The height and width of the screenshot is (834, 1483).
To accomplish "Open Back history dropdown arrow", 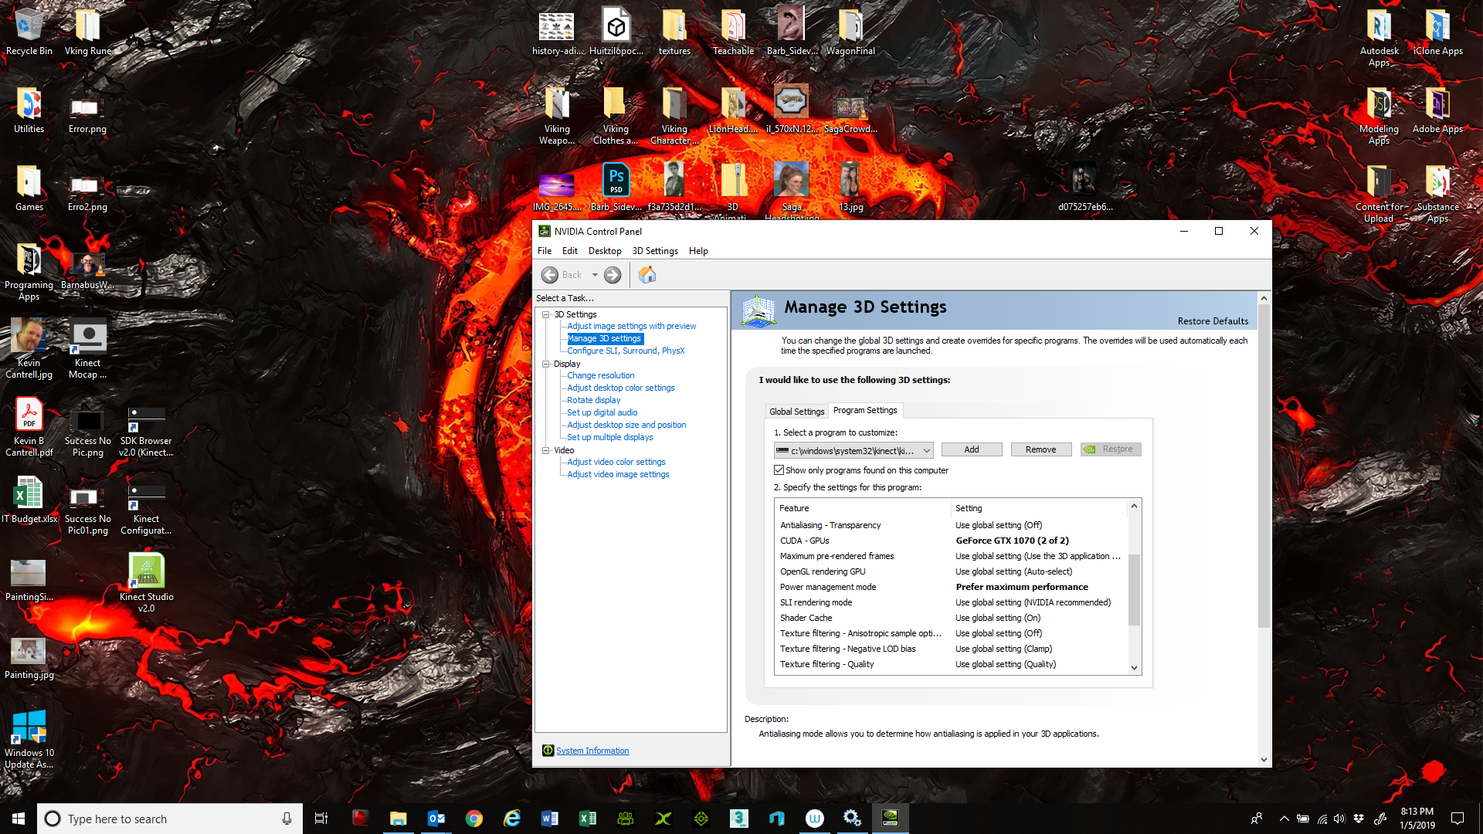I will [595, 275].
